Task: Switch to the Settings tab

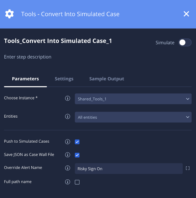Action: [x=64, y=79]
